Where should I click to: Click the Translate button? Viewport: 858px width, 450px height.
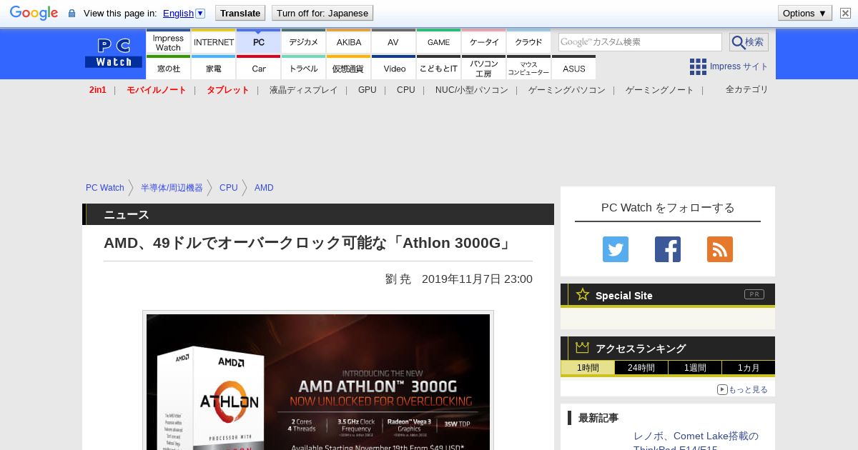pyautogui.click(x=240, y=13)
